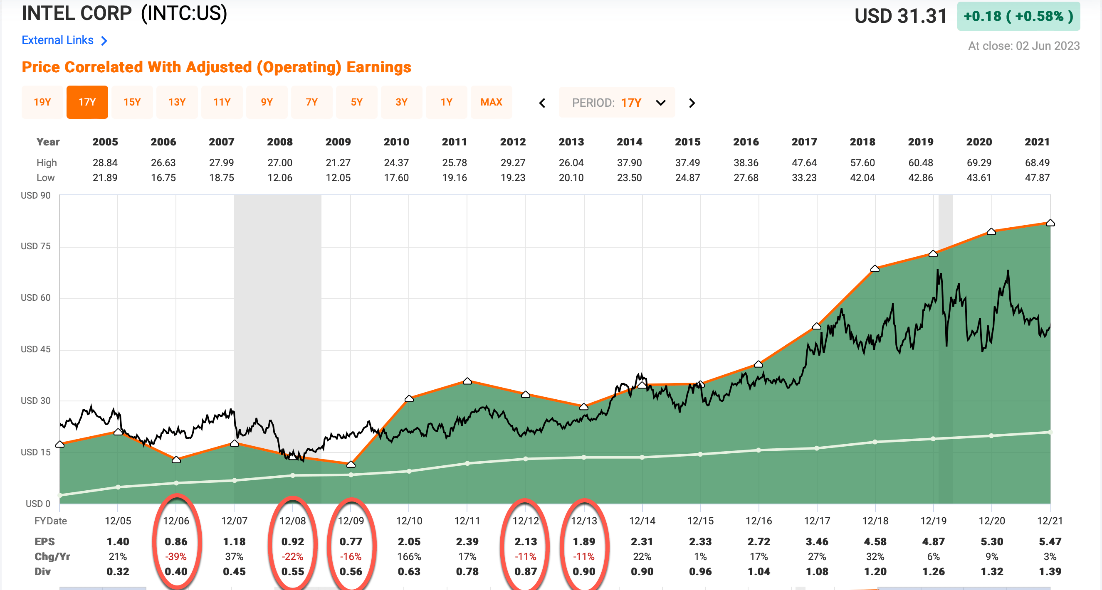Image resolution: width=1102 pixels, height=590 pixels.
Task: Choose the 9Y time range tab
Action: coord(267,102)
